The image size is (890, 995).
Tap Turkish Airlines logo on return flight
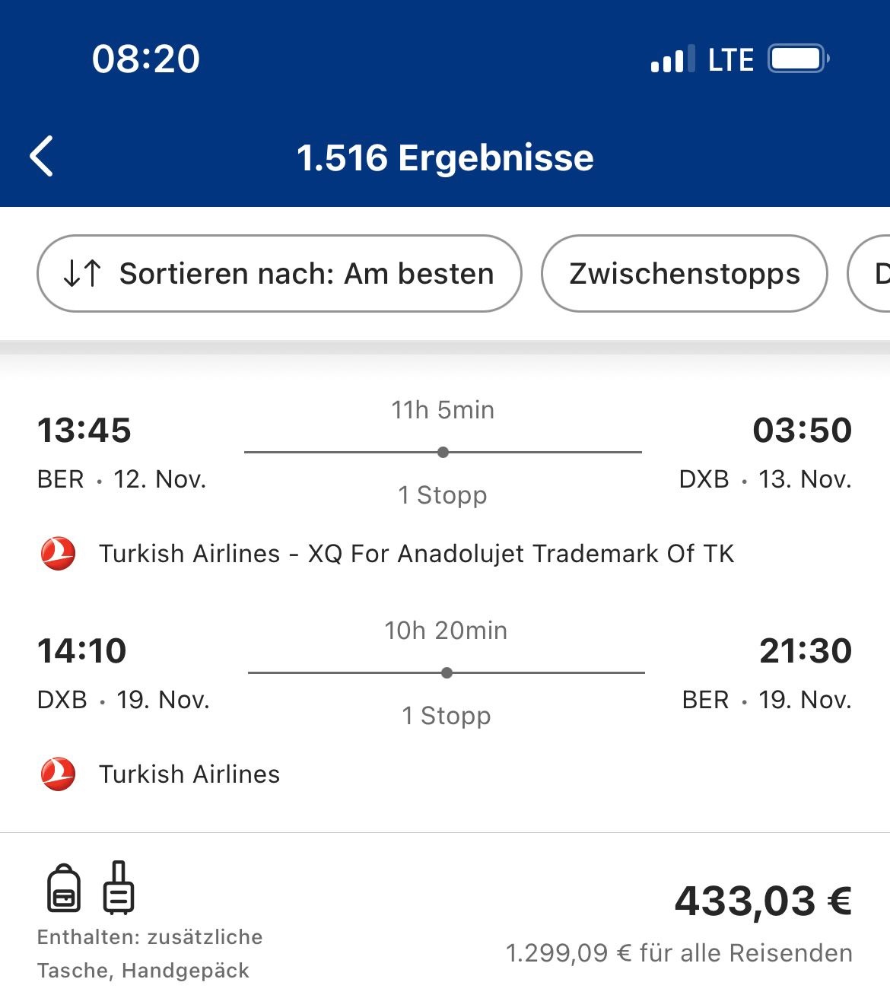[x=58, y=774]
